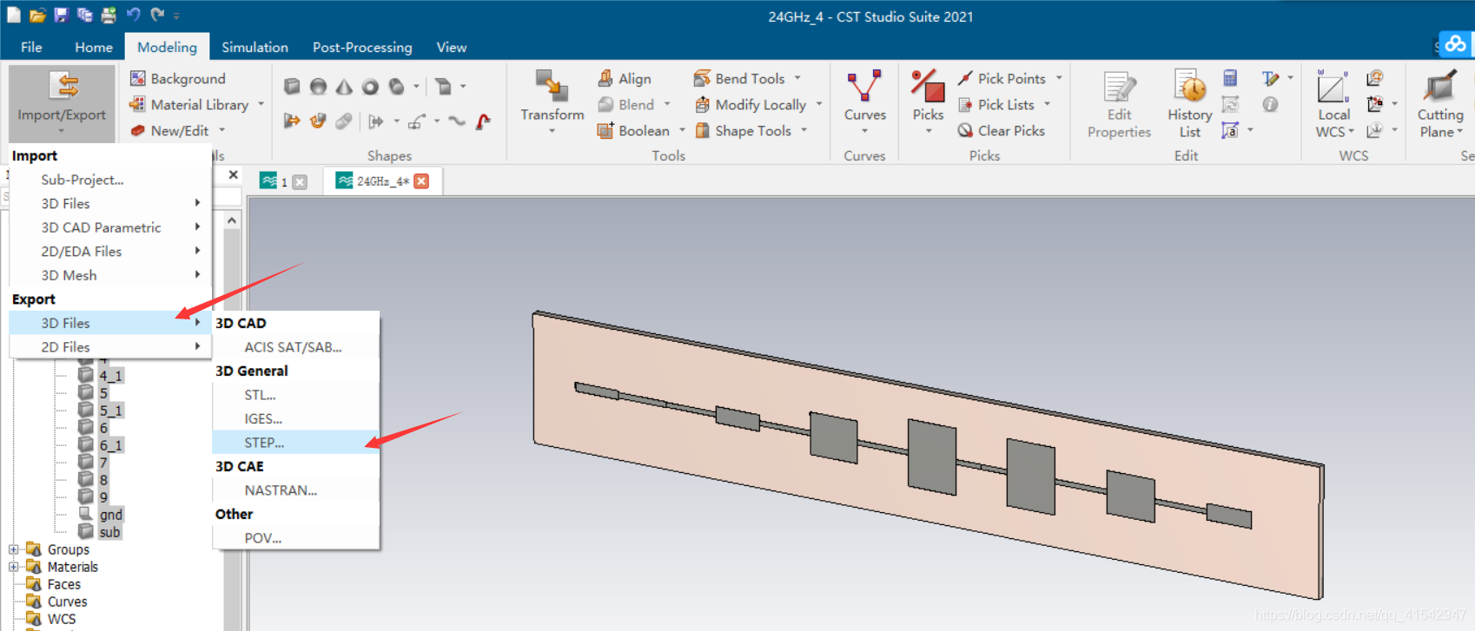Open the Pick Lists dropdown arrow
The image size is (1475, 631).
pyautogui.click(x=1048, y=104)
